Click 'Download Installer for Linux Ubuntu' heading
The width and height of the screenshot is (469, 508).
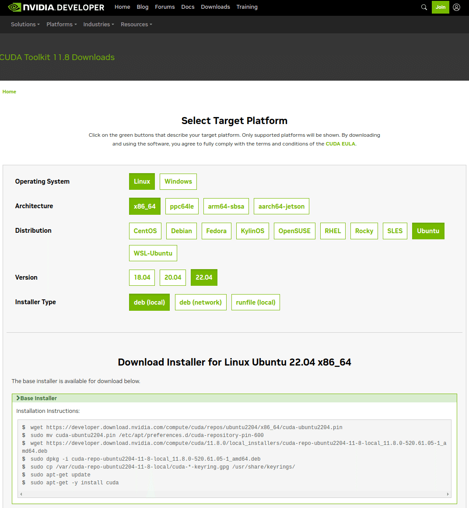tap(234, 362)
